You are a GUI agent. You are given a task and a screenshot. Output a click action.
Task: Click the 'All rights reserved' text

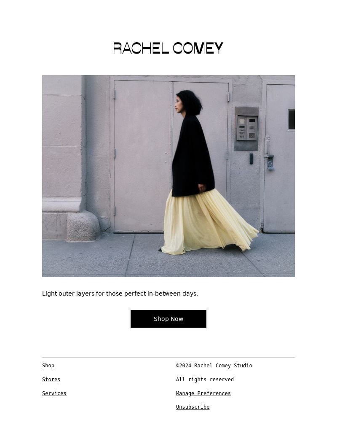pyautogui.click(x=205, y=379)
